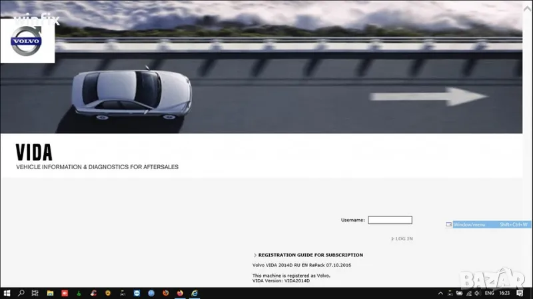Open Task View on taskbar

point(35,293)
